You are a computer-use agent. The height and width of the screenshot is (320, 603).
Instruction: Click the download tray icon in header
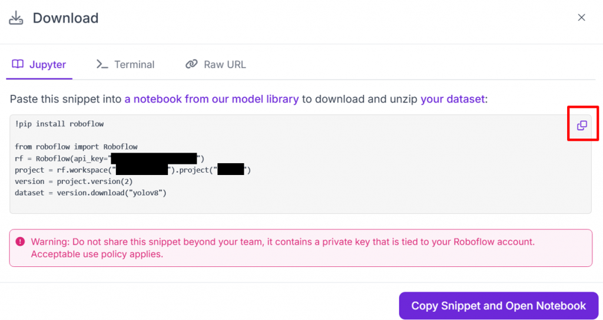click(16, 18)
